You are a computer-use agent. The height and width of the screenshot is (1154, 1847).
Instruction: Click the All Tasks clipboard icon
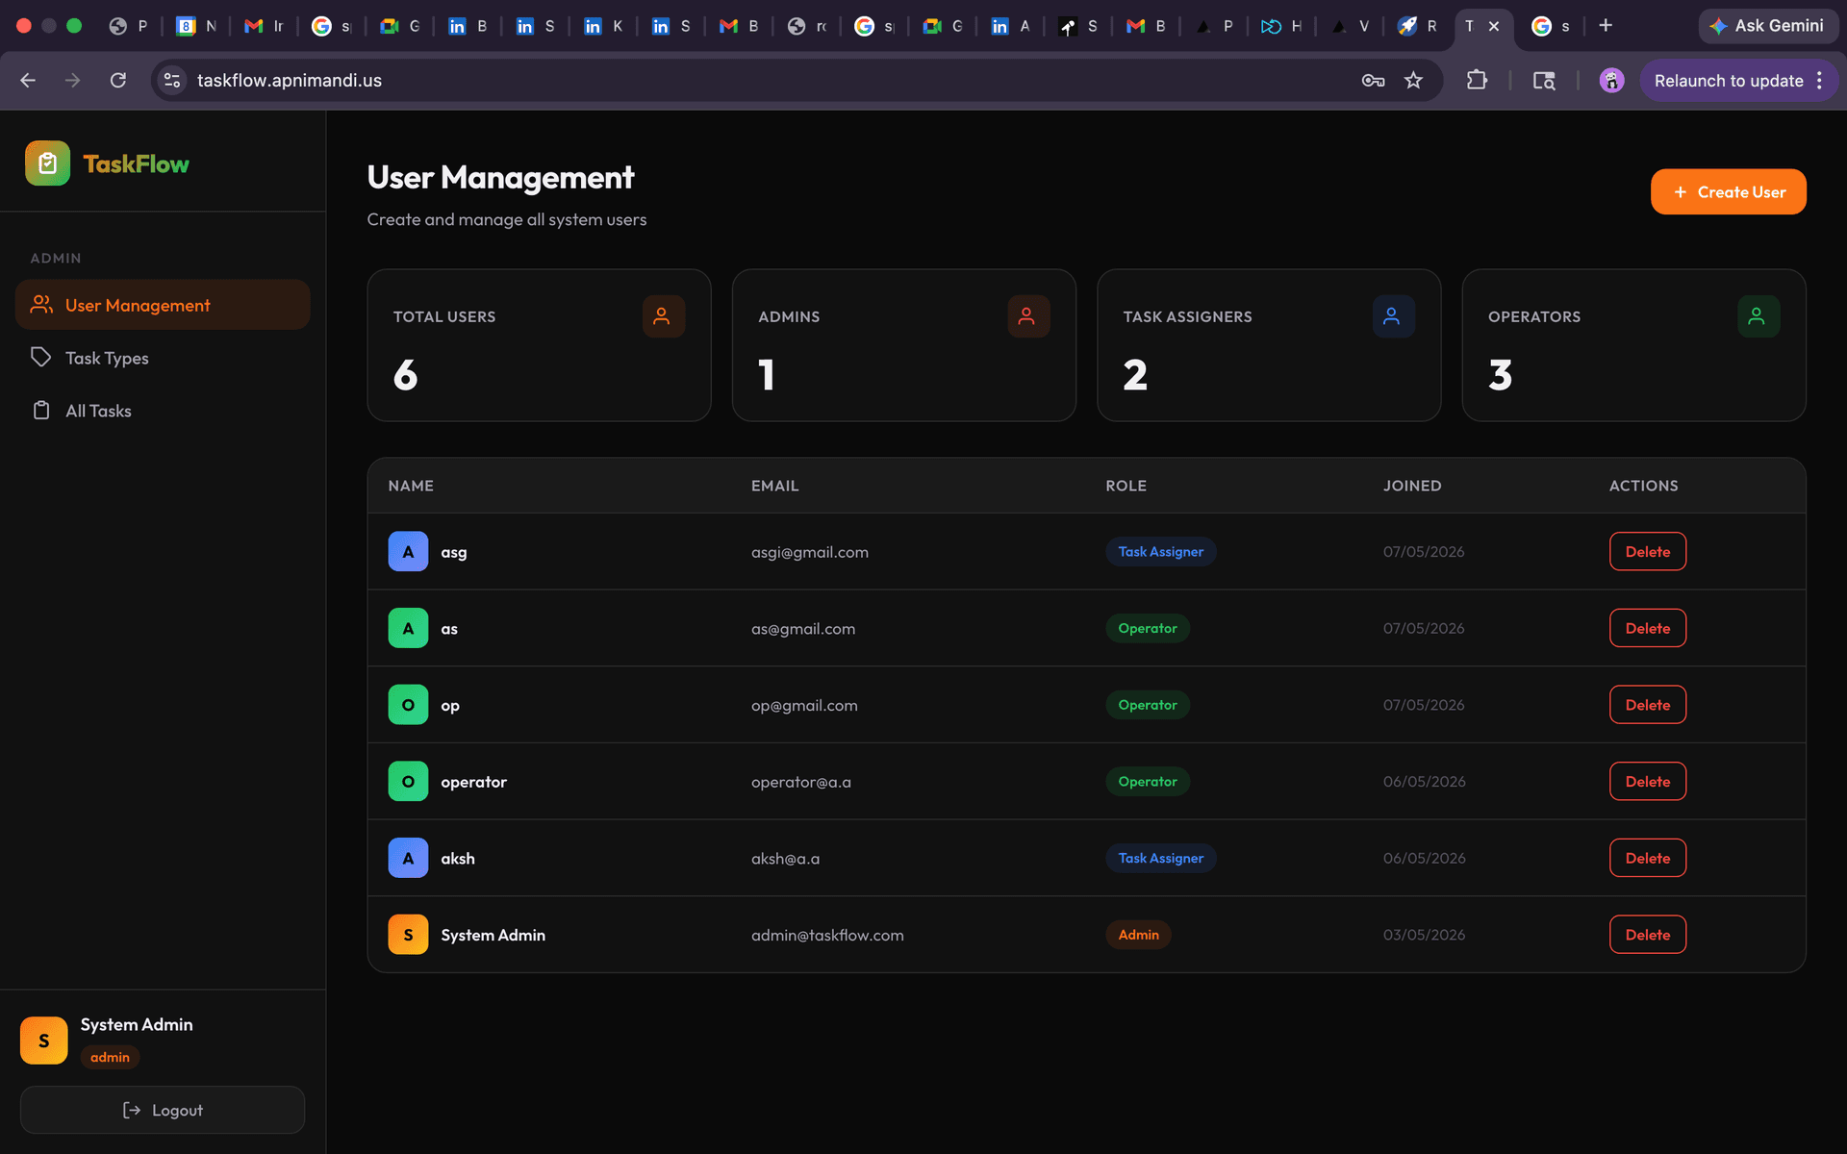(x=41, y=411)
